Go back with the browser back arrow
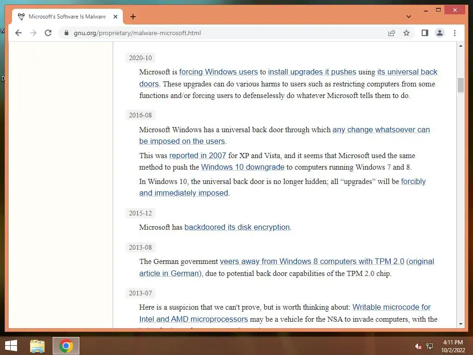Screen dimensions: 473x355 18,33
